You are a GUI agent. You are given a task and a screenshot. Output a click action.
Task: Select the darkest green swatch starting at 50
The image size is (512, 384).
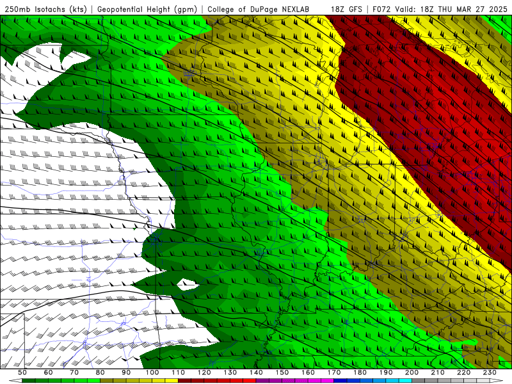click(28, 381)
